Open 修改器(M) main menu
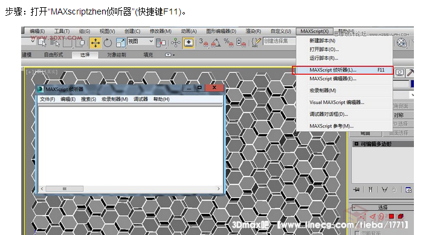 point(161,31)
